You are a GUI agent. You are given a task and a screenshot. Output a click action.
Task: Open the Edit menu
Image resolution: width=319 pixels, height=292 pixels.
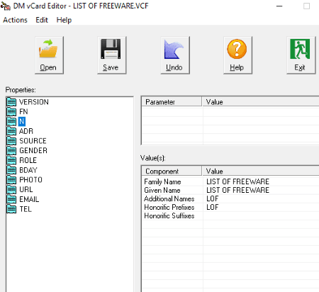(x=42, y=20)
